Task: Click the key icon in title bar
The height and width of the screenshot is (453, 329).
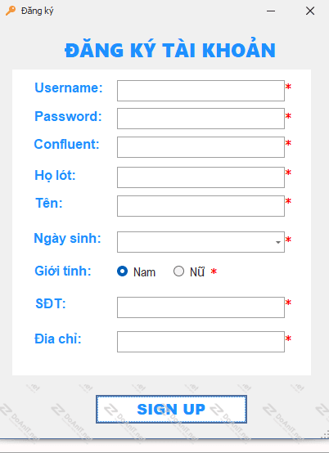Action: [x=11, y=11]
